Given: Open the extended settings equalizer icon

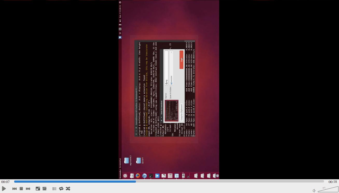Looking at the screenshot, I should (45, 189).
